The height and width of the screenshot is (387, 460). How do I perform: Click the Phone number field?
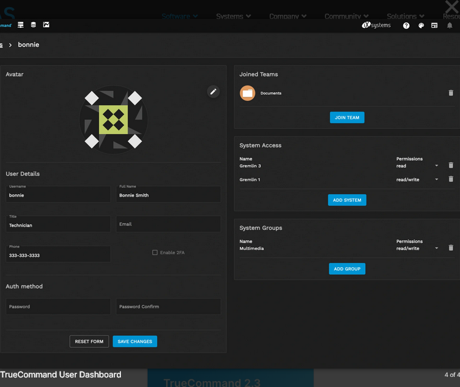click(x=58, y=254)
